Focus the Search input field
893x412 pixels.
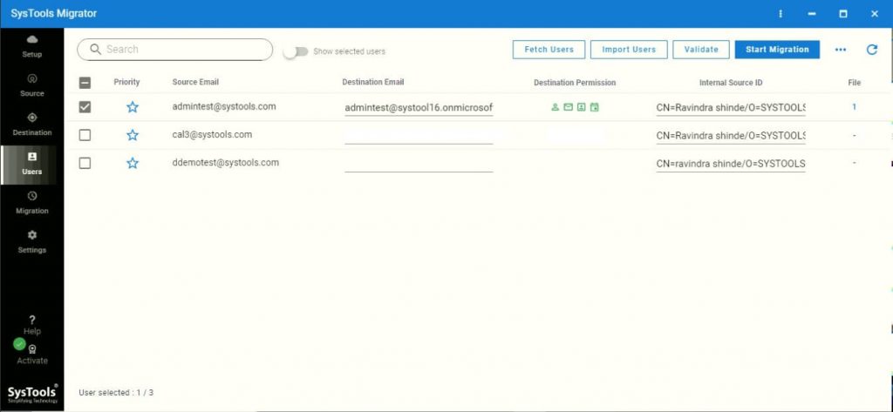click(174, 50)
